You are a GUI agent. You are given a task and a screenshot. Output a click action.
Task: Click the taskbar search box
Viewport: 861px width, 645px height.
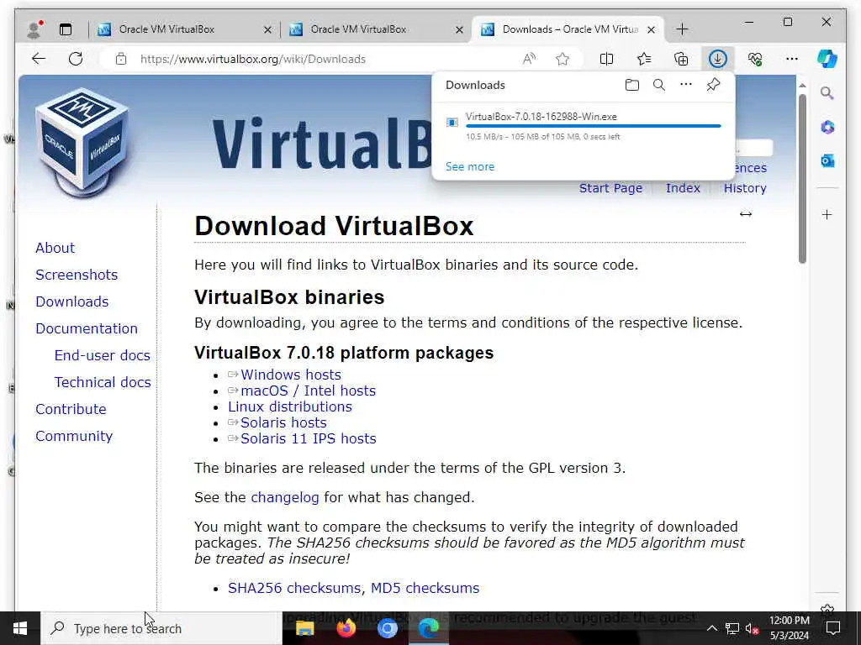pyautogui.click(x=161, y=628)
